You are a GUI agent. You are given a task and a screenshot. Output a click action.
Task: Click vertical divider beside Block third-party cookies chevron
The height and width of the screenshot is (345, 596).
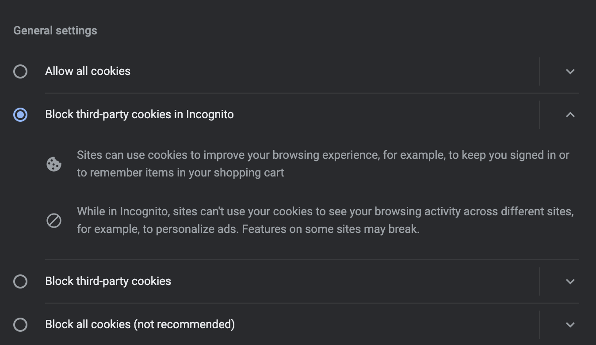(x=540, y=281)
